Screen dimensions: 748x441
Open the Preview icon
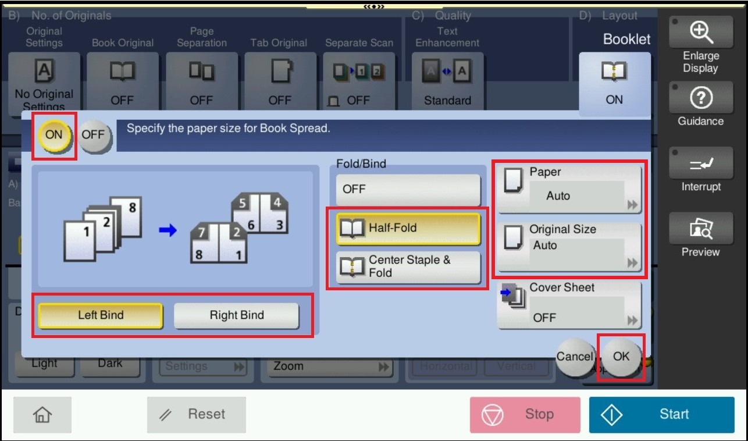tap(700, 231)
